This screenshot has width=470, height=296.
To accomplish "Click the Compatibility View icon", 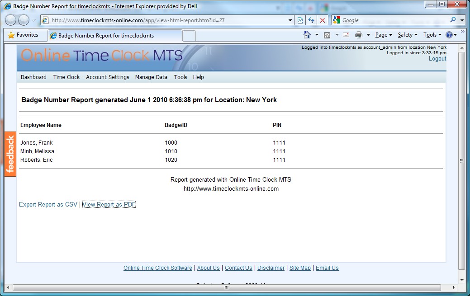I will coord(300,20).
